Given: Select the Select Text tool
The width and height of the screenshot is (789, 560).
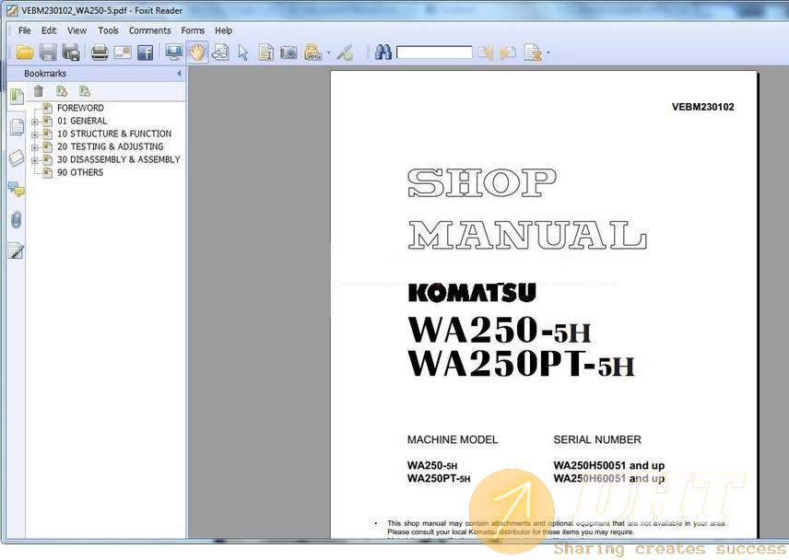Looking at the screenshot, I should click(x=265, y=52).
